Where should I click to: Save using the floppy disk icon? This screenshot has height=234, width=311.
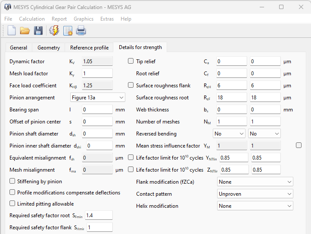pyautogui.click(x=38, y=31)
